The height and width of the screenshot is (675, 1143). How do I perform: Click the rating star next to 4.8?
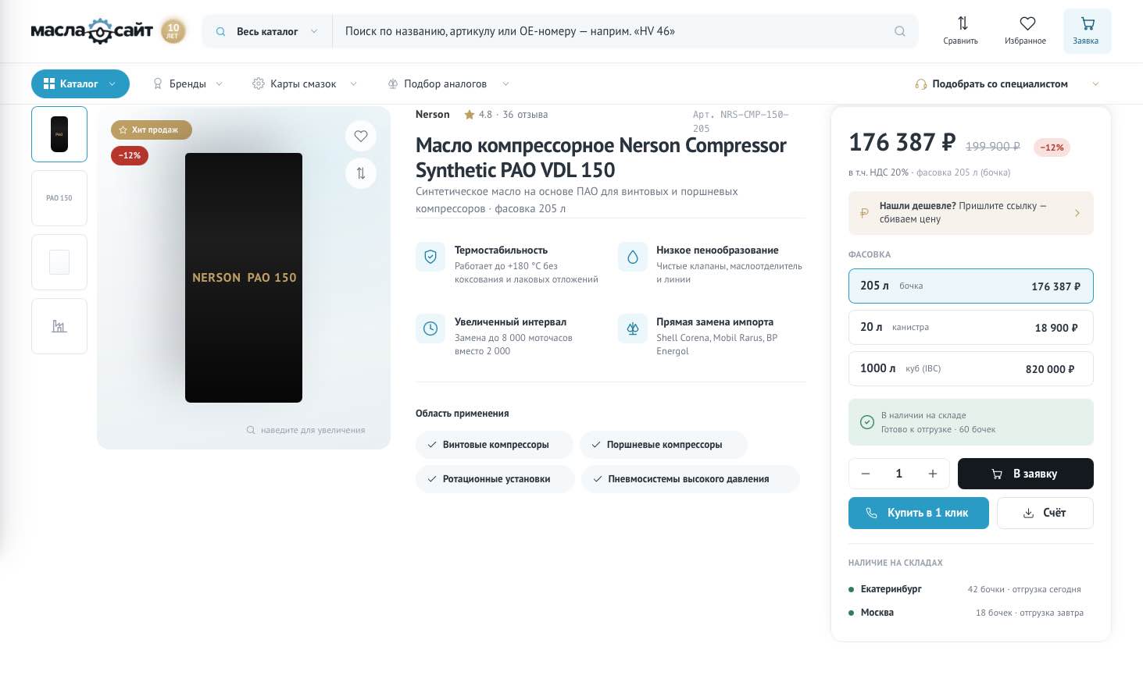(470, 115)
